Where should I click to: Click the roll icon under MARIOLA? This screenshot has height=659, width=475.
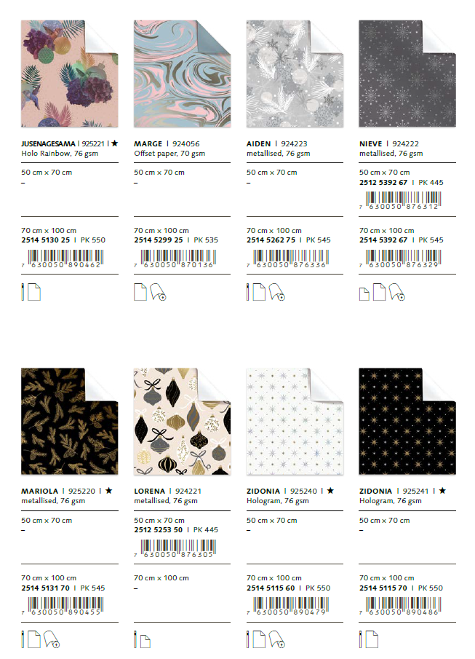pos(51,639)
